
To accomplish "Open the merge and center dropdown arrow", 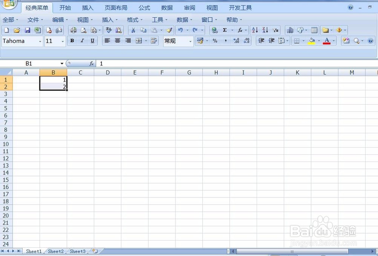I will click(146, 41).
